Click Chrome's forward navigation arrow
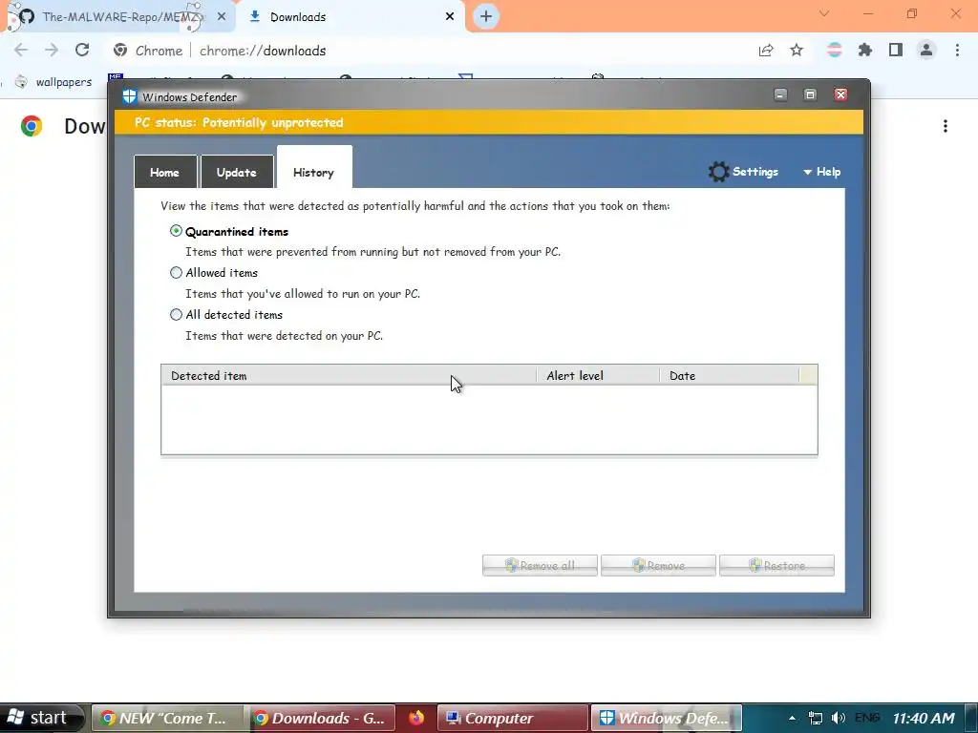The width and height of the screenshot is (978, 733). 52,50
